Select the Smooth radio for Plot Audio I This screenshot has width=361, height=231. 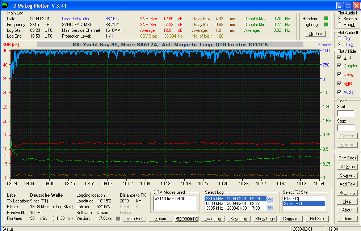pyautogui.click(x=340, y=19)
